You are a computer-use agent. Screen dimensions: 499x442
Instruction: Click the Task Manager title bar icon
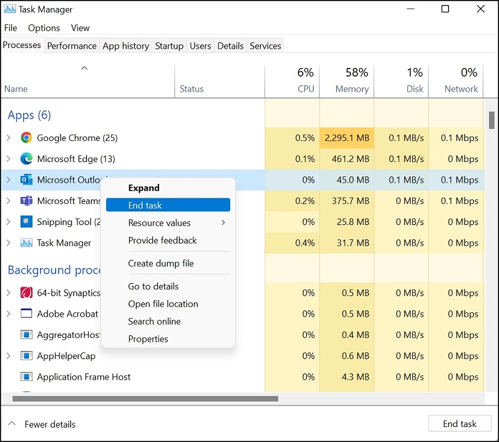[9, 9]
